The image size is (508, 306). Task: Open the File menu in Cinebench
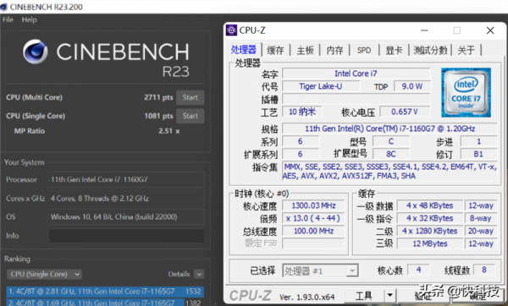click(x=8, y=19)
